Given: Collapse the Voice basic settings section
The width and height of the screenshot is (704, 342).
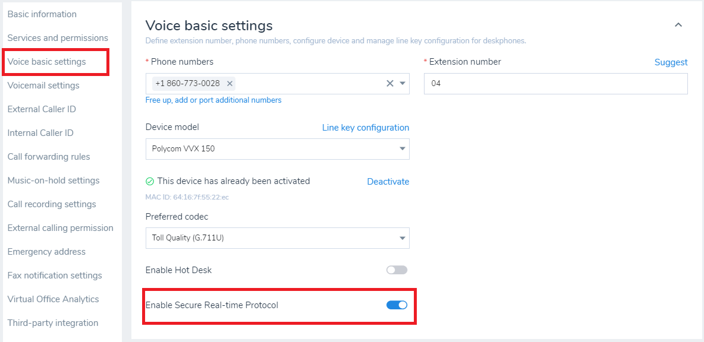Looking at the screenshot, I should coord(678,25).
